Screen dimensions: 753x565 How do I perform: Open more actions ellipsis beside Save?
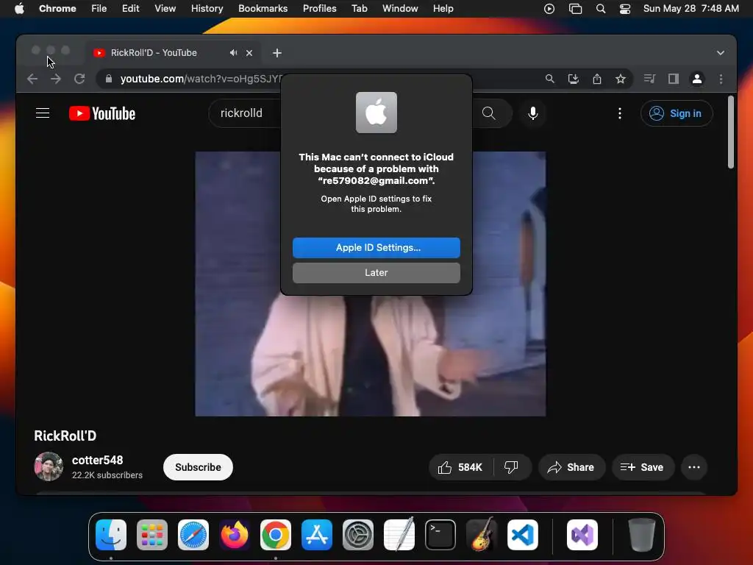coord(694,467)
